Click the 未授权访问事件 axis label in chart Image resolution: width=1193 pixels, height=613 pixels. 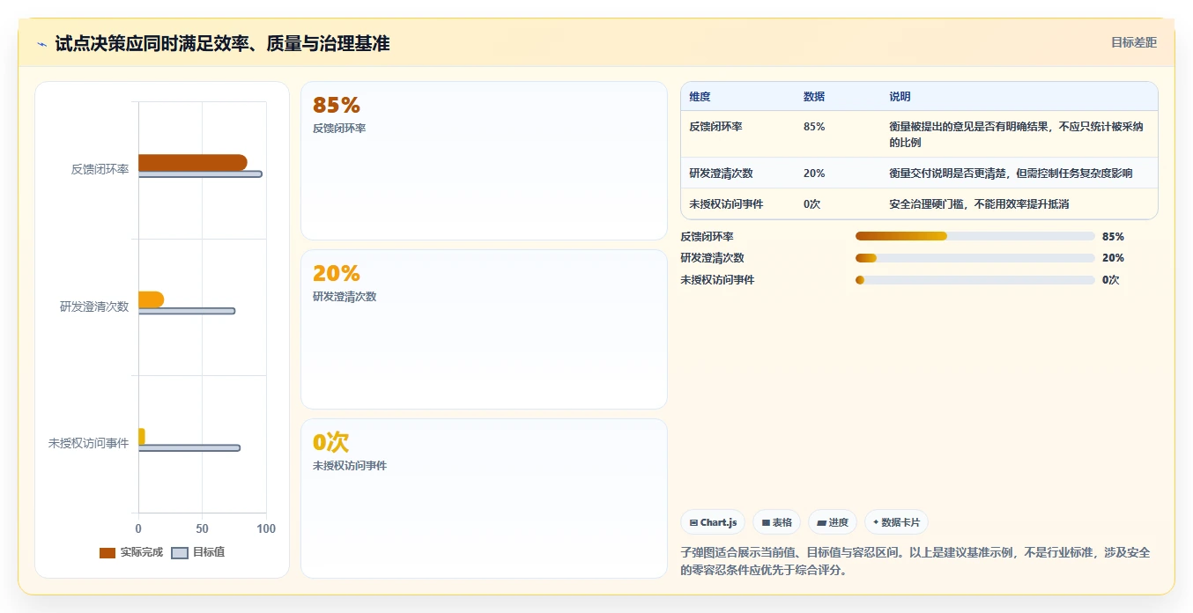click(88, 443)
